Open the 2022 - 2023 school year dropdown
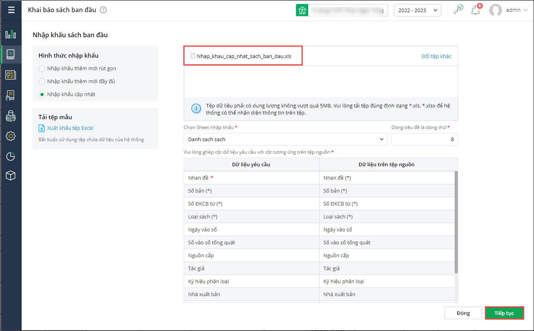Screen dimensions: 534x331 417,10
